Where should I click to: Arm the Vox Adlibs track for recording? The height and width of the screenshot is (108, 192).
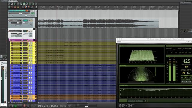(x=12, y=65)
